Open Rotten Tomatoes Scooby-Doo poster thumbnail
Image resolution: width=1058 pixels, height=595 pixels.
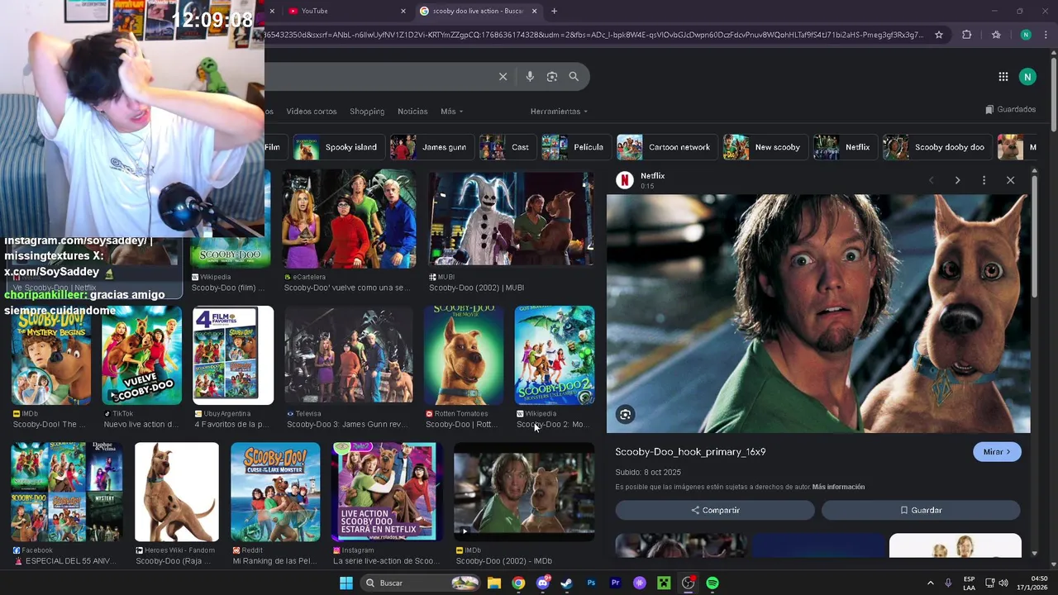464,355
